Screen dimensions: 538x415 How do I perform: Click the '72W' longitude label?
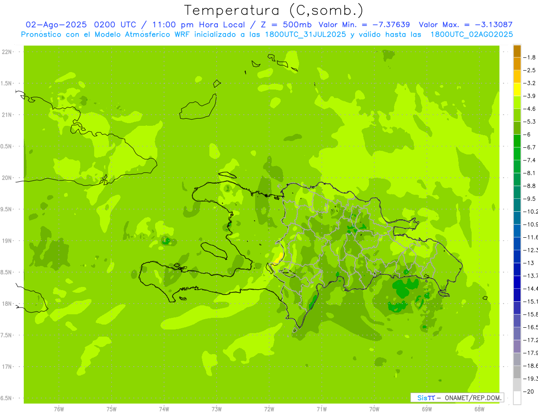(269, 409)
